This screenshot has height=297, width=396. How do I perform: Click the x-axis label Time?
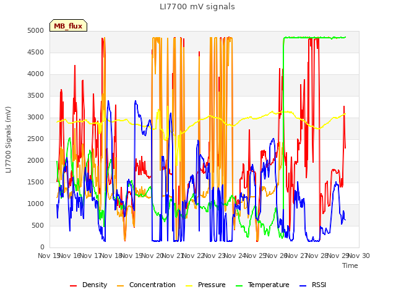coord(350,265)
